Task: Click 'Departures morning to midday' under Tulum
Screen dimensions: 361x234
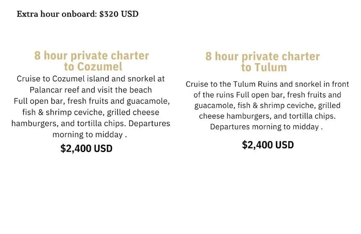Action: tap(266, 127)
